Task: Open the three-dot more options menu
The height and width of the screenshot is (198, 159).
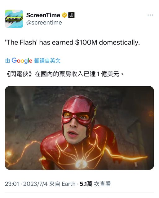Action: pos(150,15)
